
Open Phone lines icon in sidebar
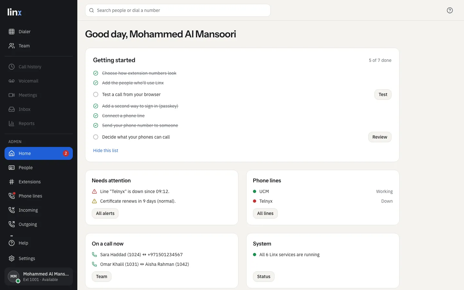click(x=12, y=196)
